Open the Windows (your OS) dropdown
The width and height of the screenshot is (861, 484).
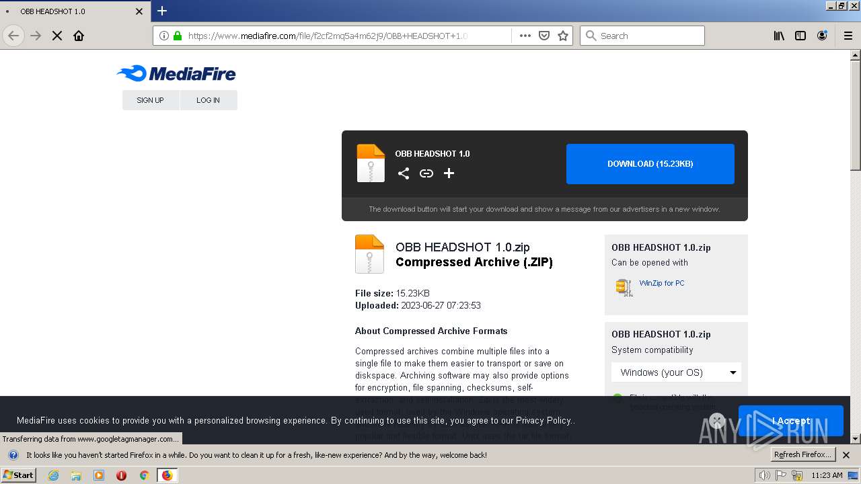coord(676,372)
